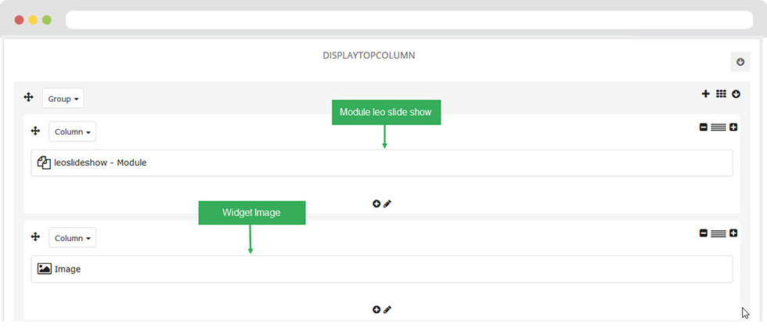This screenshot has height=328, width=767.
Task: Click the plus square icon in the leoslideshow column
Action: click(x=733, y=127)
